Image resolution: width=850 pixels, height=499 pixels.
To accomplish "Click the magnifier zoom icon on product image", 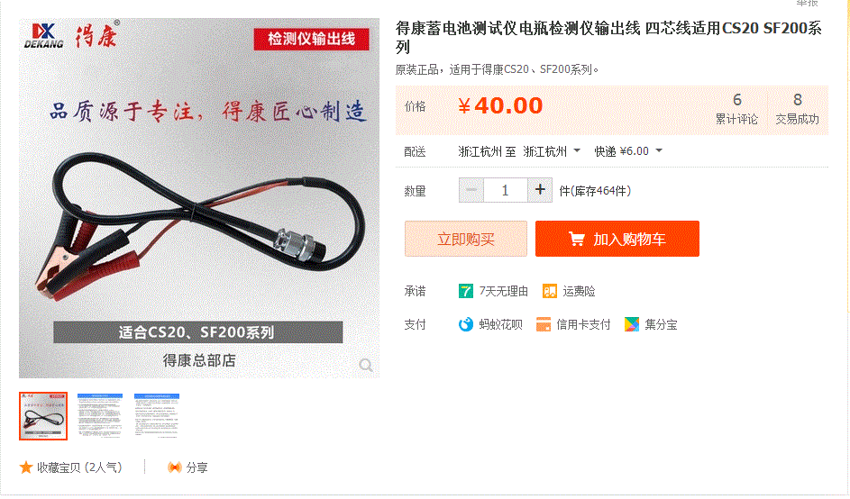I will (x=366, y=366).
